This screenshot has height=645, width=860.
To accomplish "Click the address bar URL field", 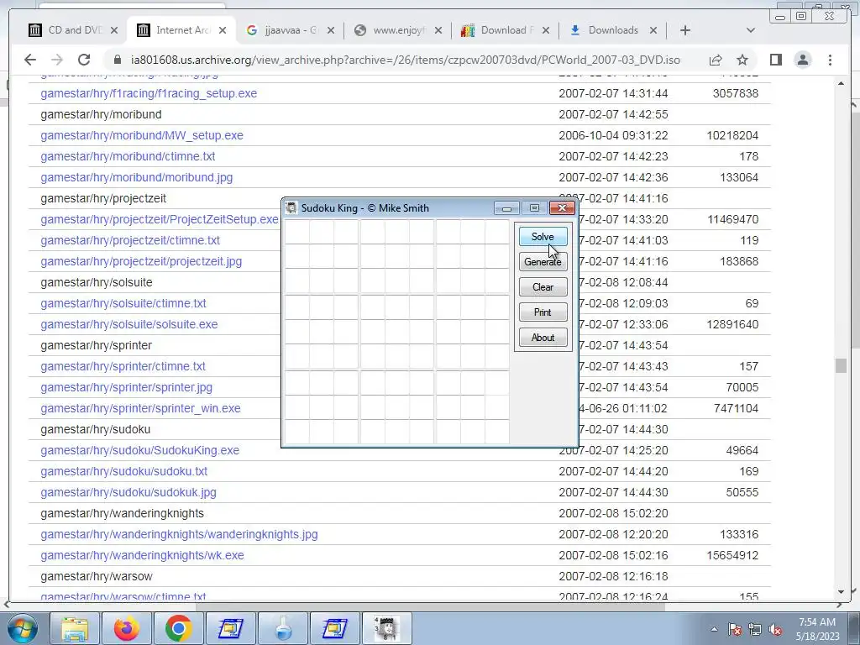I will (x=406, y=60).
